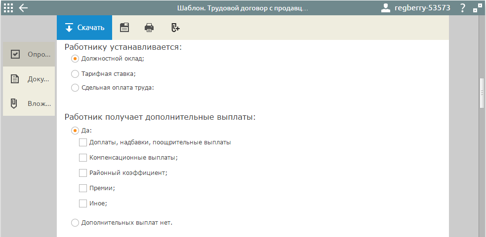Open the apps grid menu icon
This screenshot has height=237, width=486.
tap(8, 8)
